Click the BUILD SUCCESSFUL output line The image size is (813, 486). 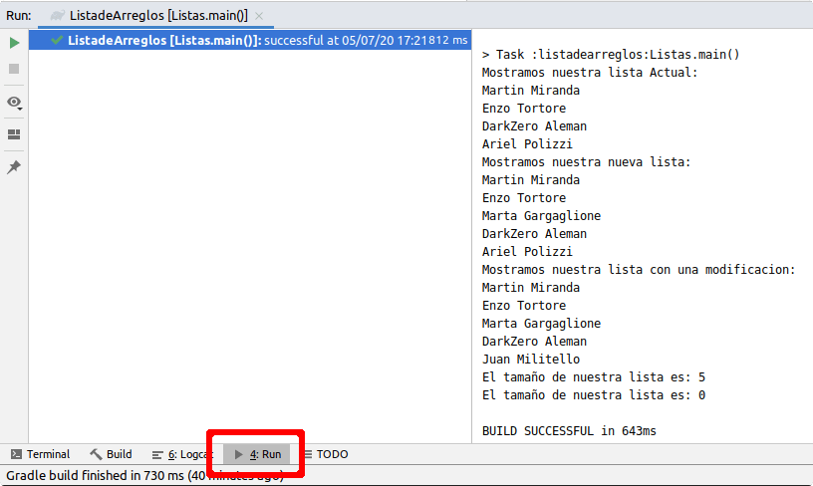coord(569,431)
